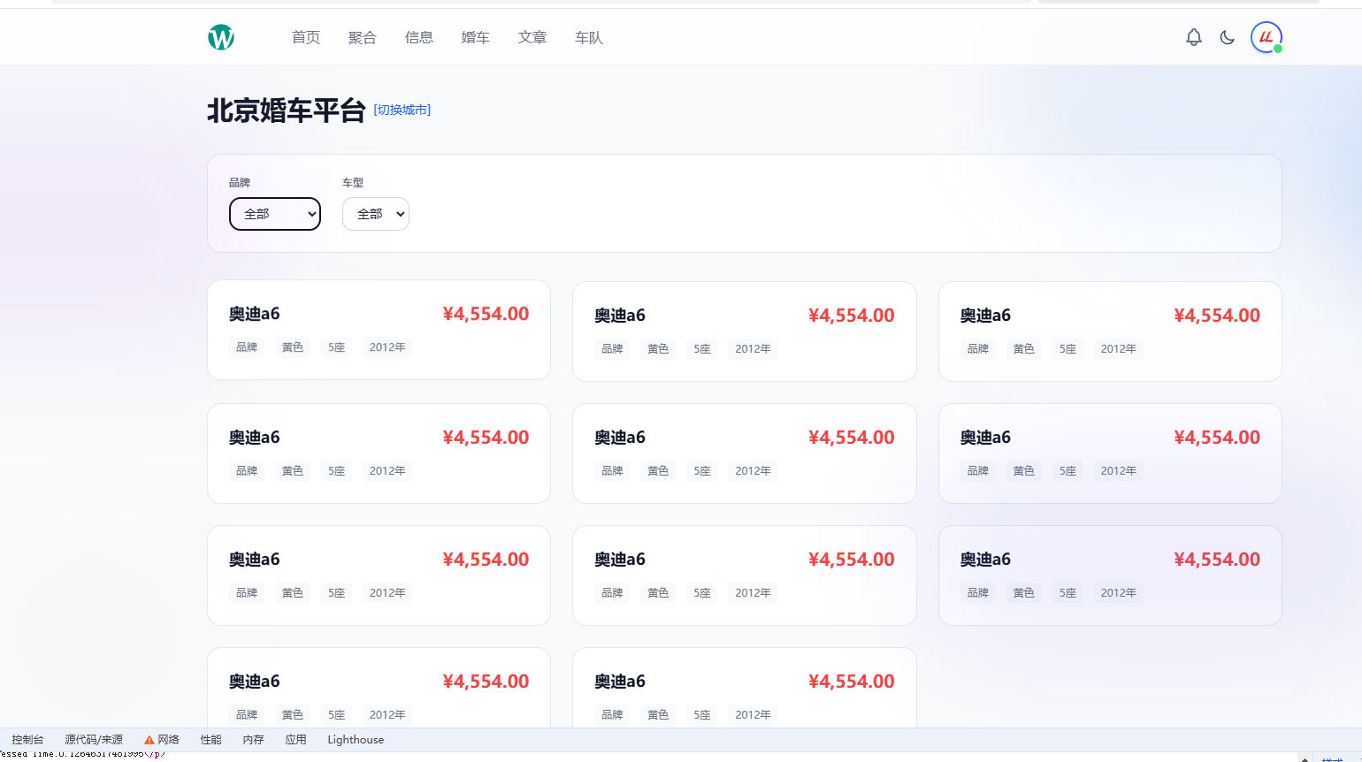Expand the 车型 model dropdown
This screenshot has width=1362, height=762.
pyautogui.click(x=376, y=214)
